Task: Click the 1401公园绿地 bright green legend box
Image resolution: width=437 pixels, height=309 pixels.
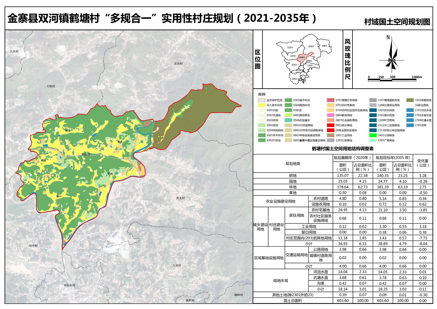Action: pos(373,135)
